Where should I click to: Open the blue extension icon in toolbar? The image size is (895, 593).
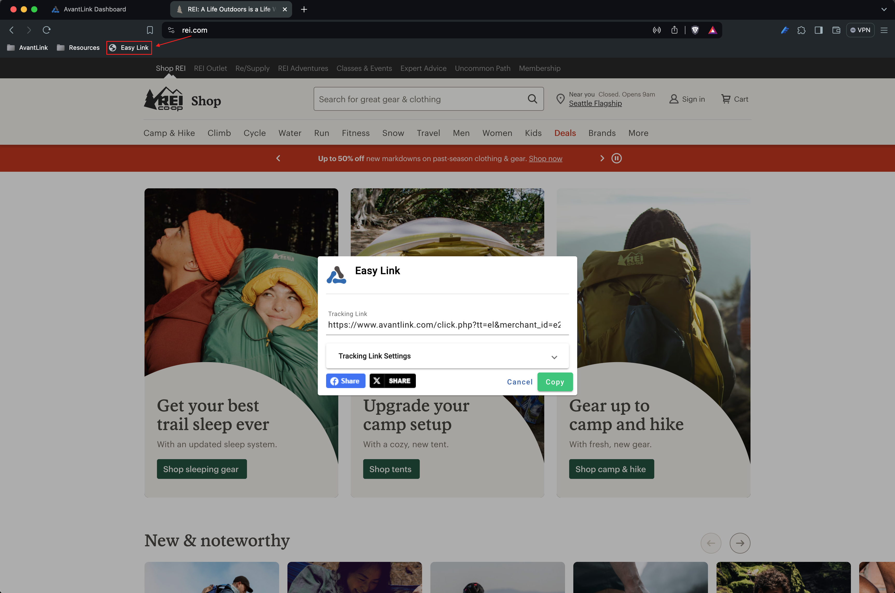[x=784, y=30]
